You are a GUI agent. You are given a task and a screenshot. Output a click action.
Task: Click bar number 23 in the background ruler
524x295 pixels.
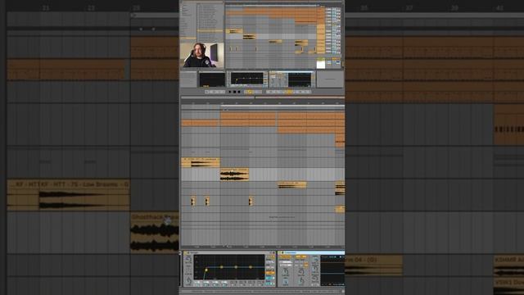[x=91, y=7]
